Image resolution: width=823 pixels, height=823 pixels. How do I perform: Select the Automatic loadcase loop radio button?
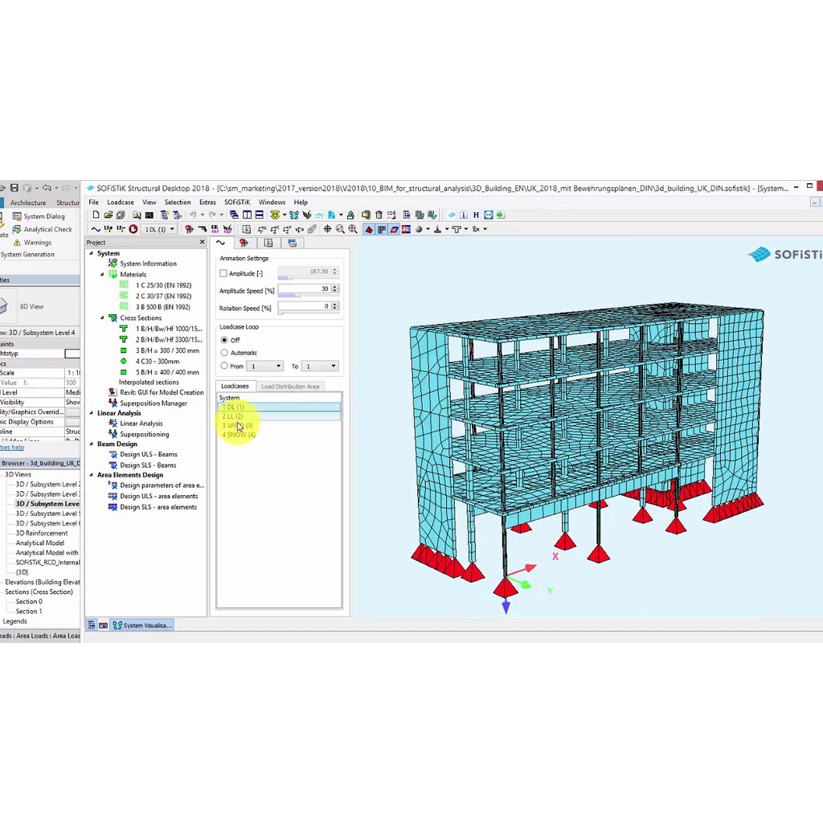(224, 353)
